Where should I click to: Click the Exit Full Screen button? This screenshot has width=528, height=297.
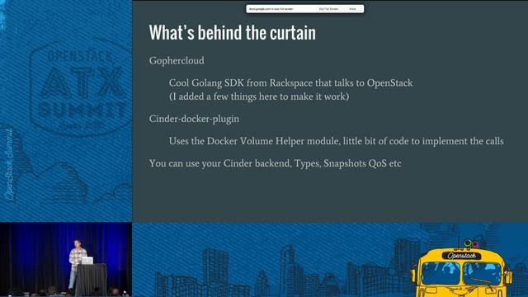328,9
